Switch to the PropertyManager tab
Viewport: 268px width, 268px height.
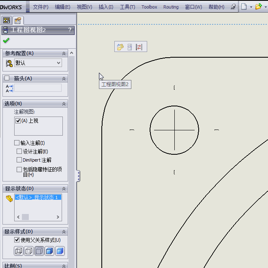[18, 21]
